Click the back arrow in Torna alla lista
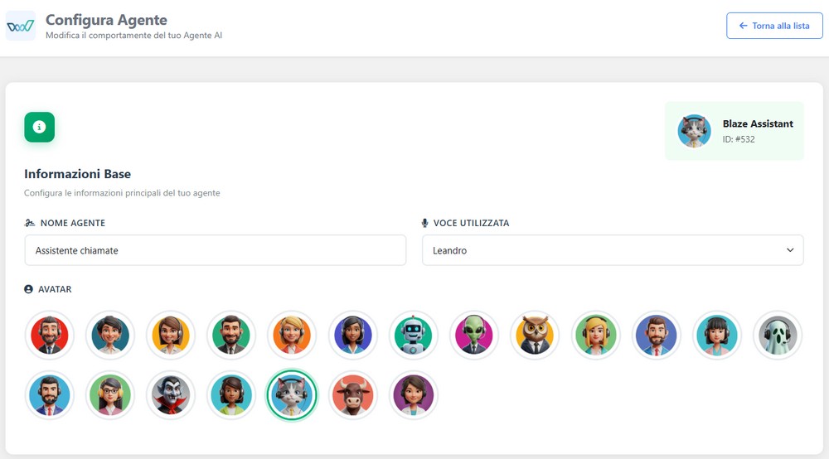829x459 pixels. [x=743, y=26]
